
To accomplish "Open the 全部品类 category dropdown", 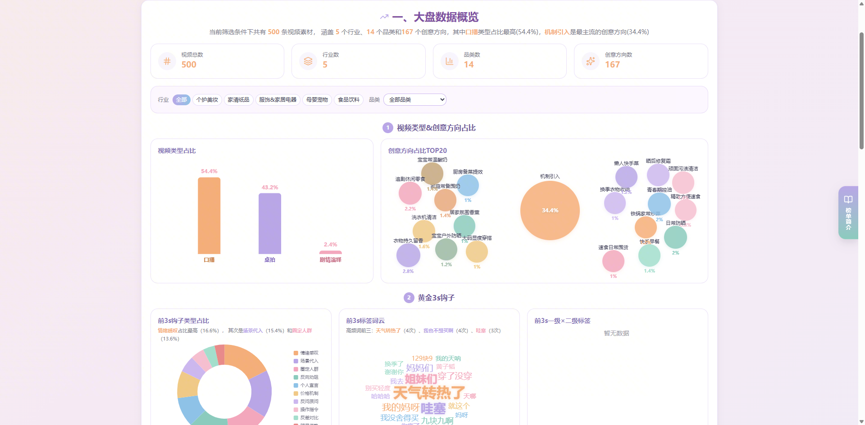I will click(415, 100).
